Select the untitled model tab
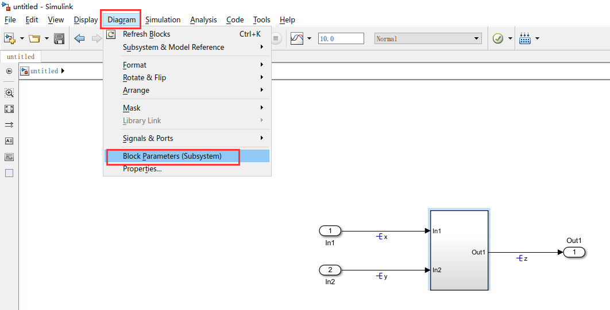 [x=21, y=57]
